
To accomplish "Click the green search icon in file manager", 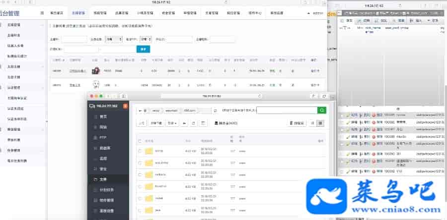I will pos(322,110).
